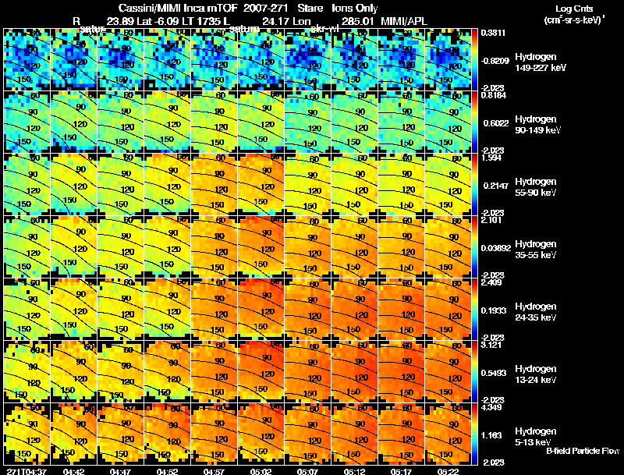
Task: Click the scale midpoint value '-0.8209'
Action: click(x=495, y=61)
